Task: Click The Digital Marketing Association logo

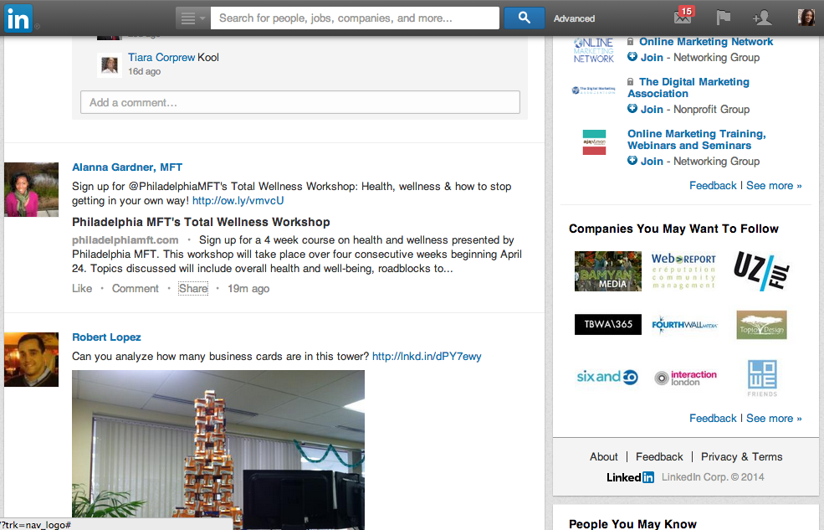Action: coord(593,90)
